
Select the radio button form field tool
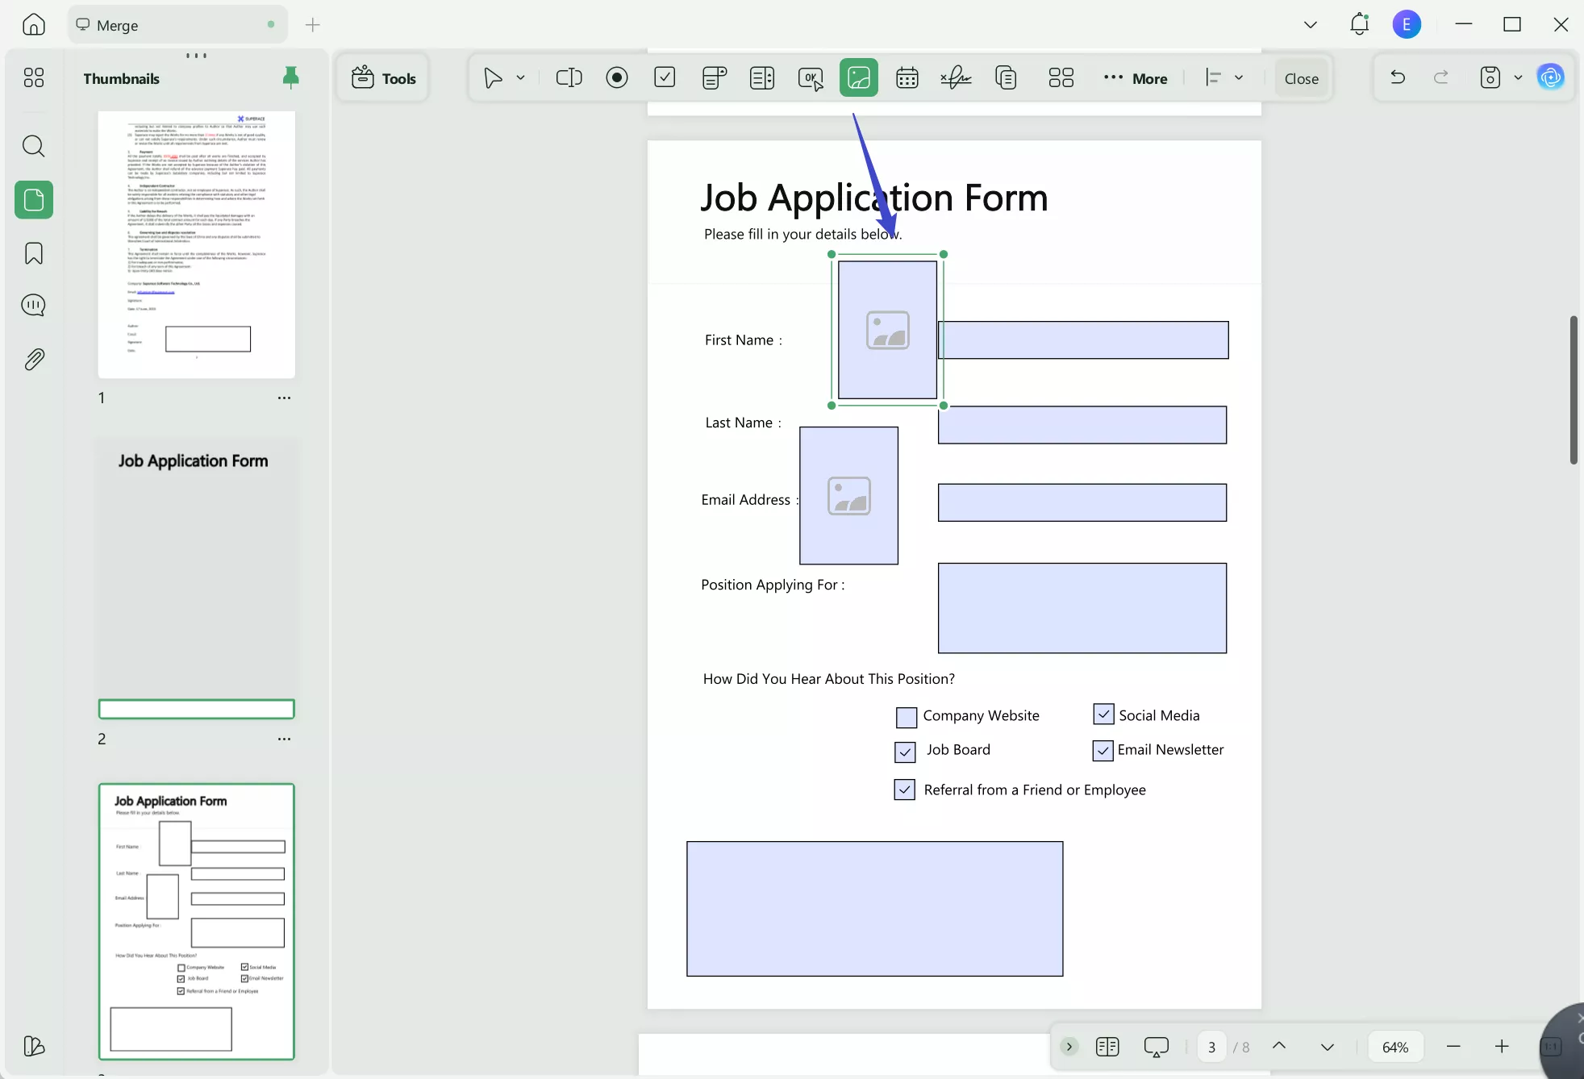pos(617,78)
